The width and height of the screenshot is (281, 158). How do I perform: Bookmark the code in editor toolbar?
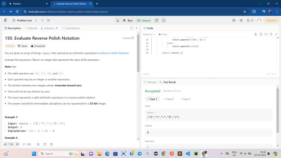click(261, 34)
